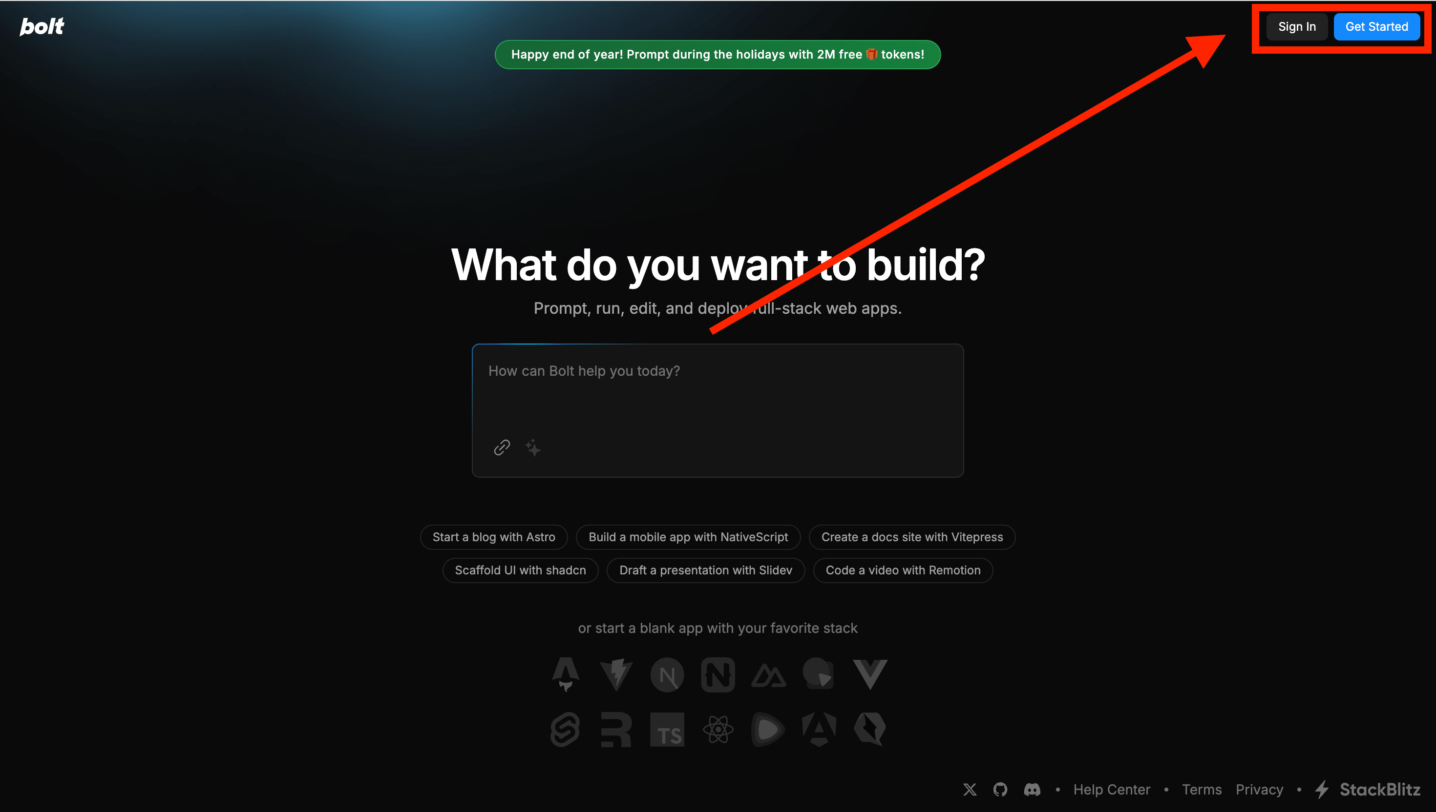Open the Terms link in footer
This screenshot has width=1436, height=812.
click(1202, 790)
